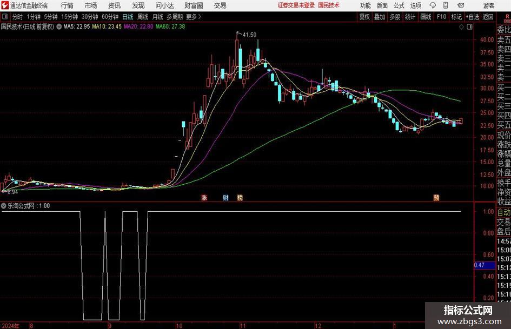
Task: Click the 2024年 label on the time axis
Action: click(10, 326)
